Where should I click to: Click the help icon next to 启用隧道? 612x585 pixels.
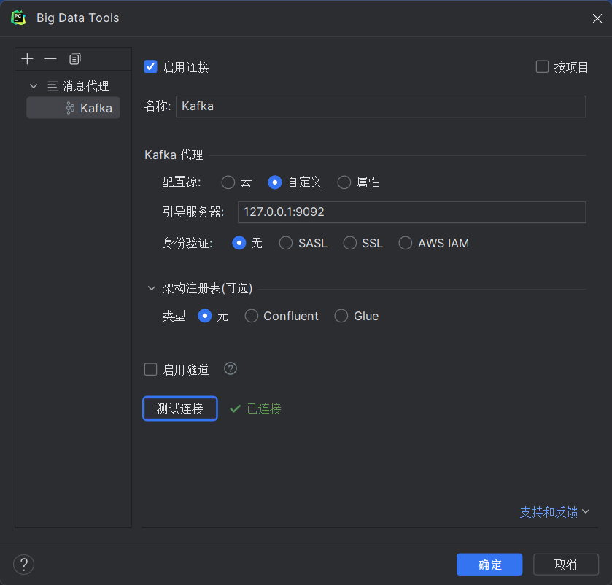pyautogui.click(x=231, y=369)
